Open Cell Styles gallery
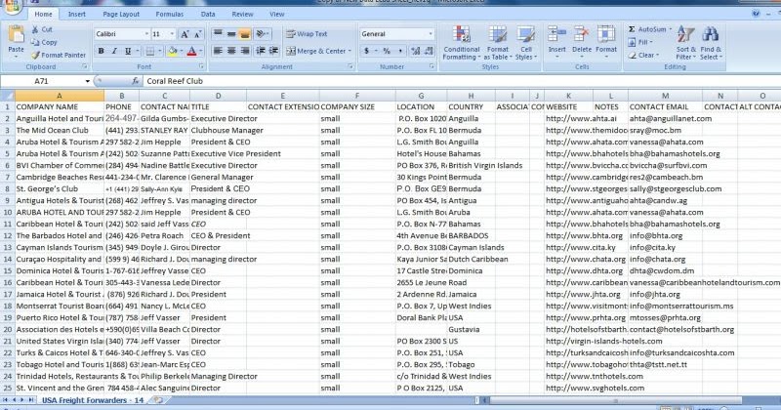 click(x=526, y=43)
